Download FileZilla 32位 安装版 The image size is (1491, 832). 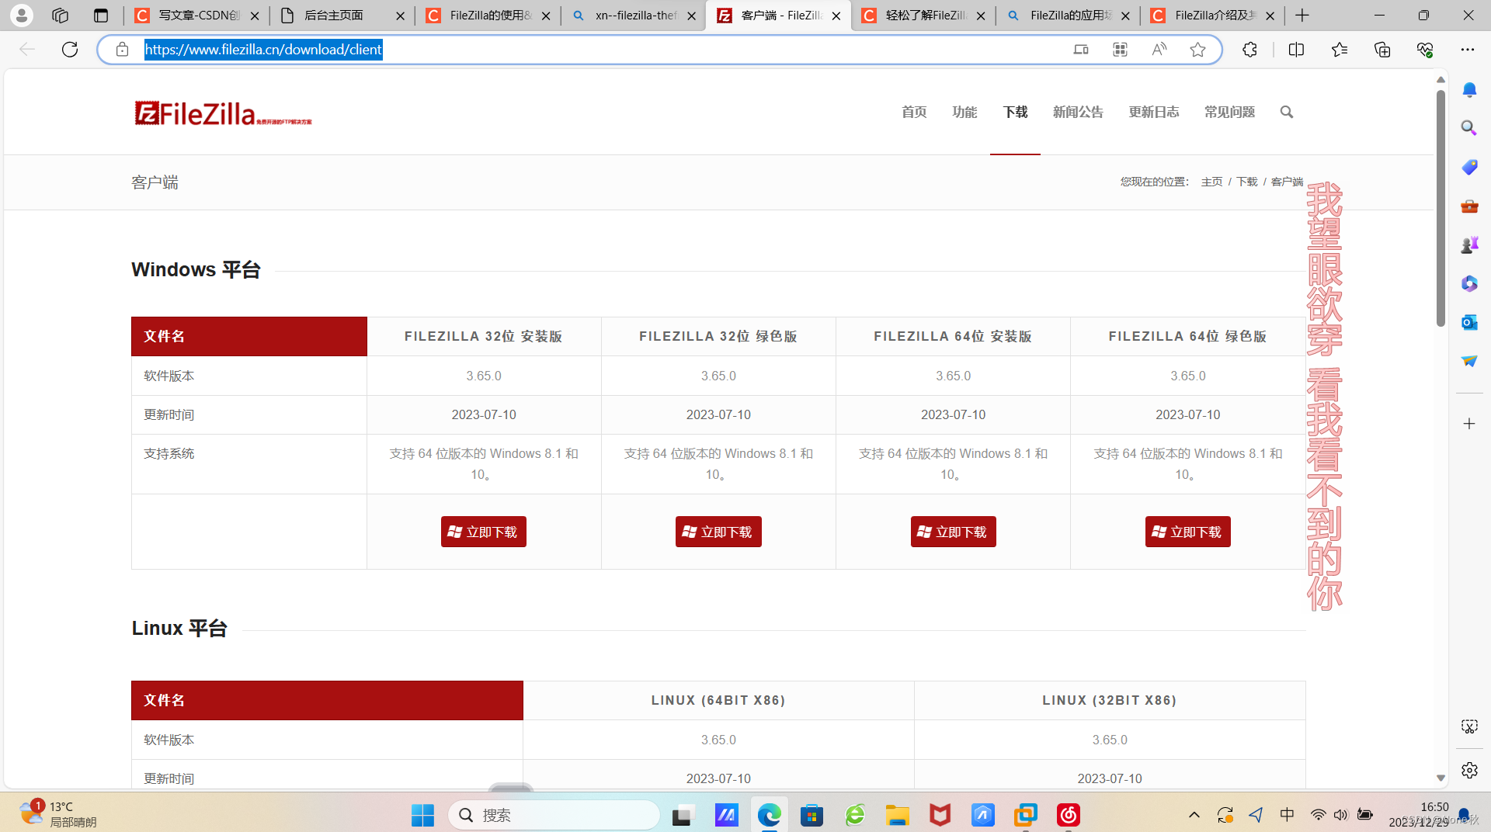483,532
